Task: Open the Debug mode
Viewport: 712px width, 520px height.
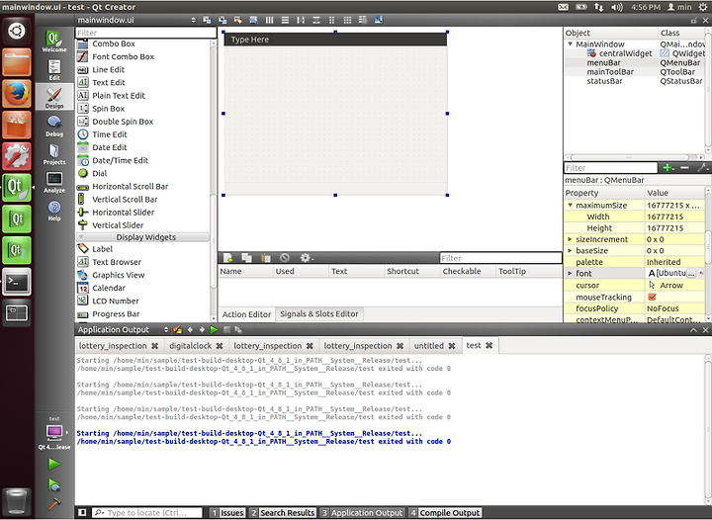Action: (54, 126)
